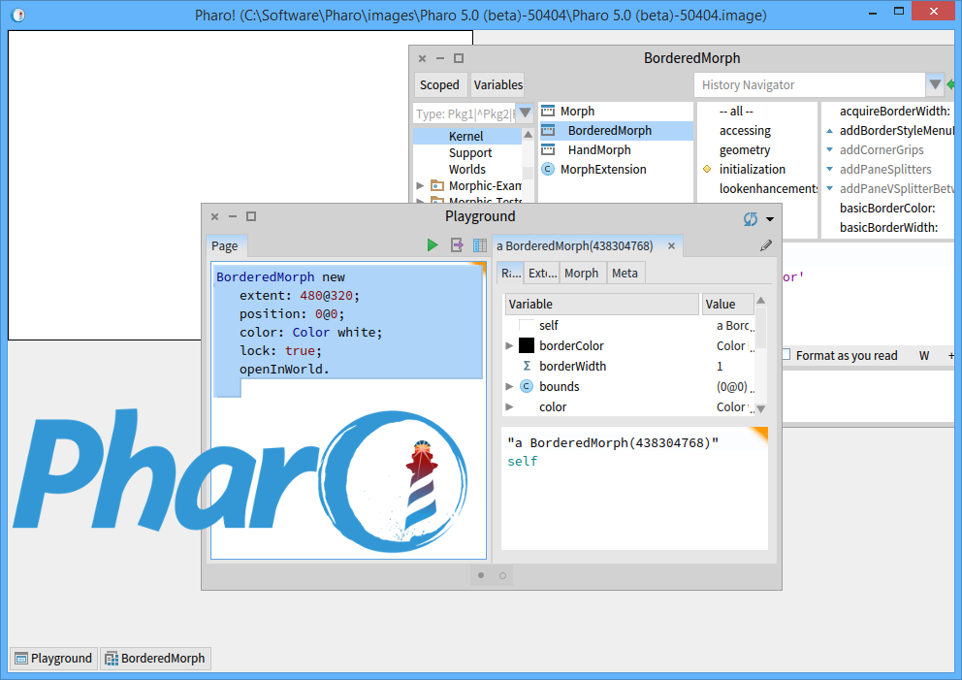
Task: Click the MorphExtension class C icon
Action: 548,169
